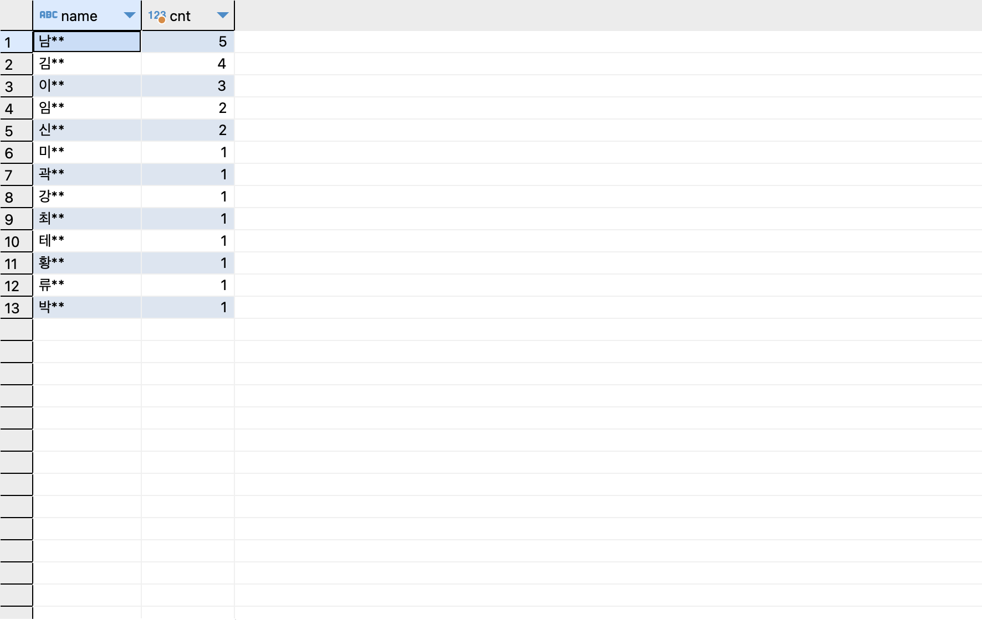Select the name cell 김**

(x=87, y=64)
